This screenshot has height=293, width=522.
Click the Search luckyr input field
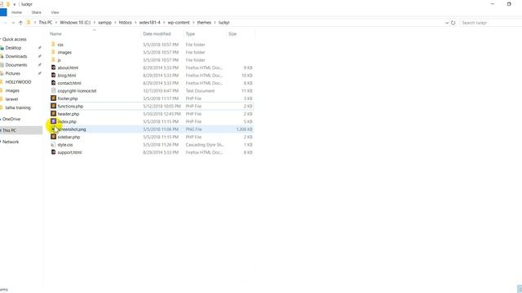pyautogui.click(x=490, y=23)
